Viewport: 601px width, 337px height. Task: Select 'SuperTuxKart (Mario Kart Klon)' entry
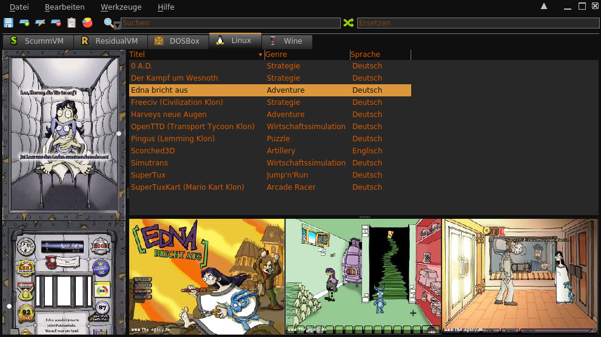point(270,187)
